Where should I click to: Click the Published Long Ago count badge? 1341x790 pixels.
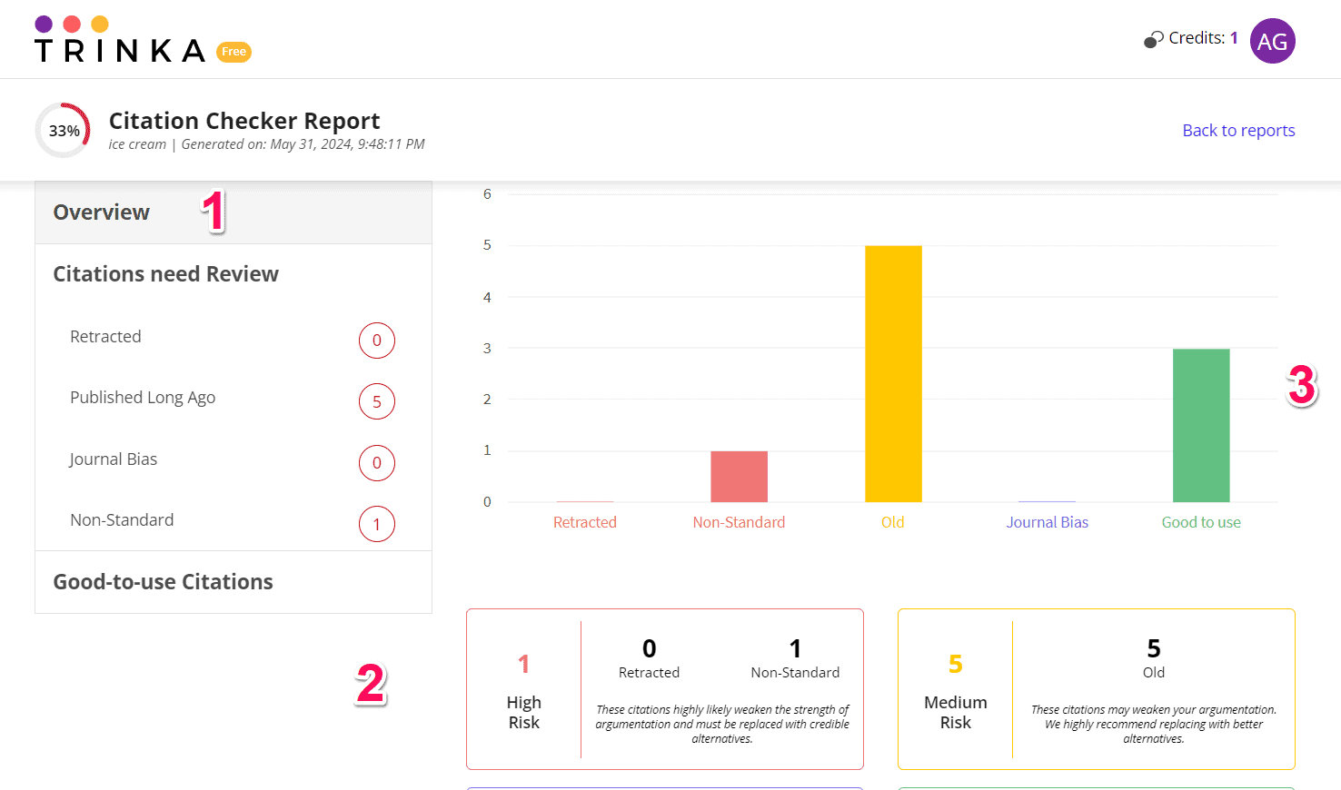pos(377,401)
